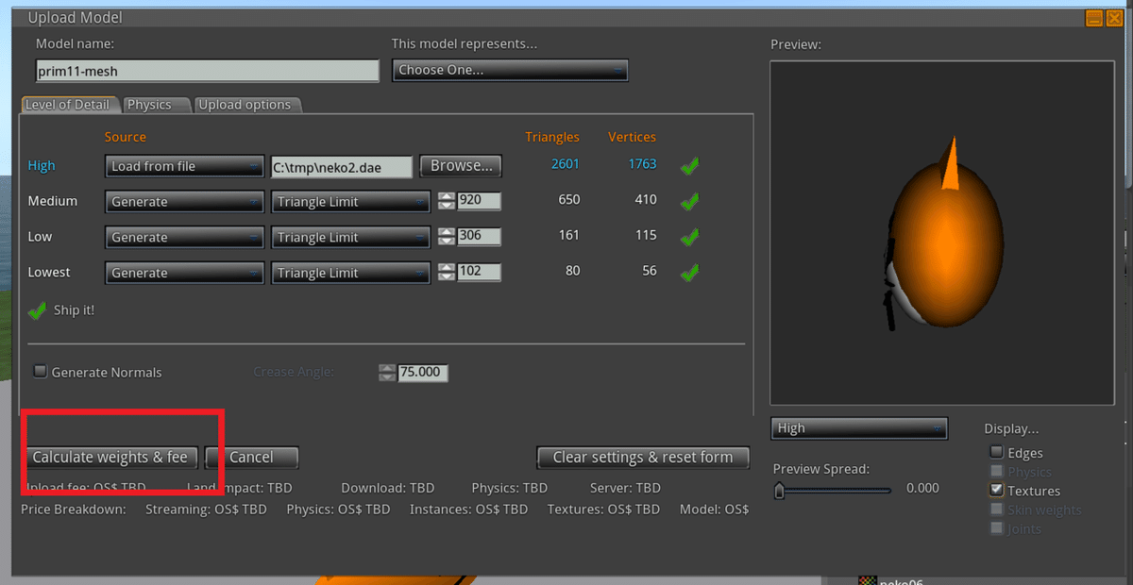Click the Medium triangle limit stepper arrows
This screenshot has width=1133, height=585.
pos(448,201)
